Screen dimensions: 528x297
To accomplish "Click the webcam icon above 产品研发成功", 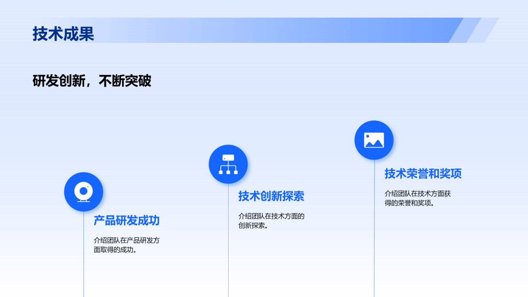I will coord(84,192).
